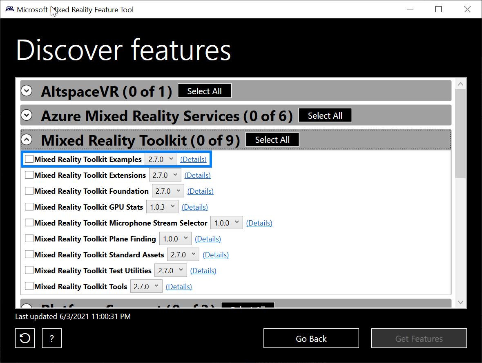
Task: Enable Mixed Reality Toolkit Tools package
Action: (29, 286)
